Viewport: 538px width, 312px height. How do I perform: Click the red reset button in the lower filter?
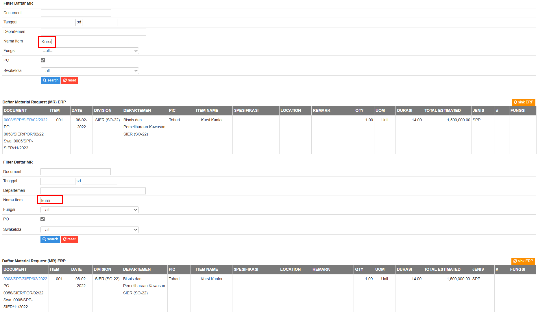pos(69,239)
